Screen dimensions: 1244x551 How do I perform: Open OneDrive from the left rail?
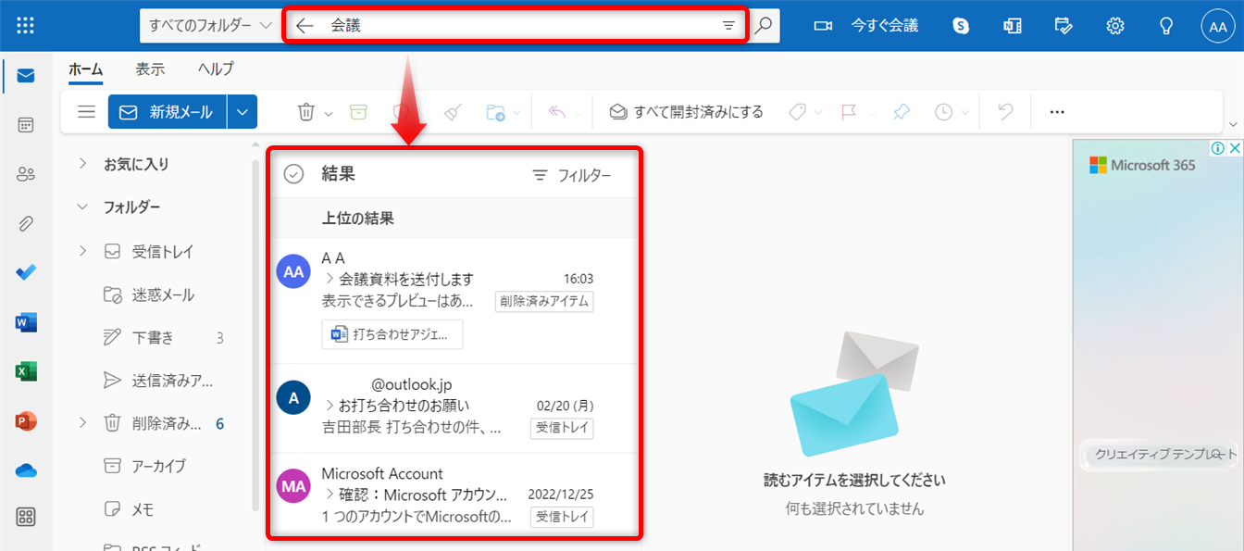25,469
